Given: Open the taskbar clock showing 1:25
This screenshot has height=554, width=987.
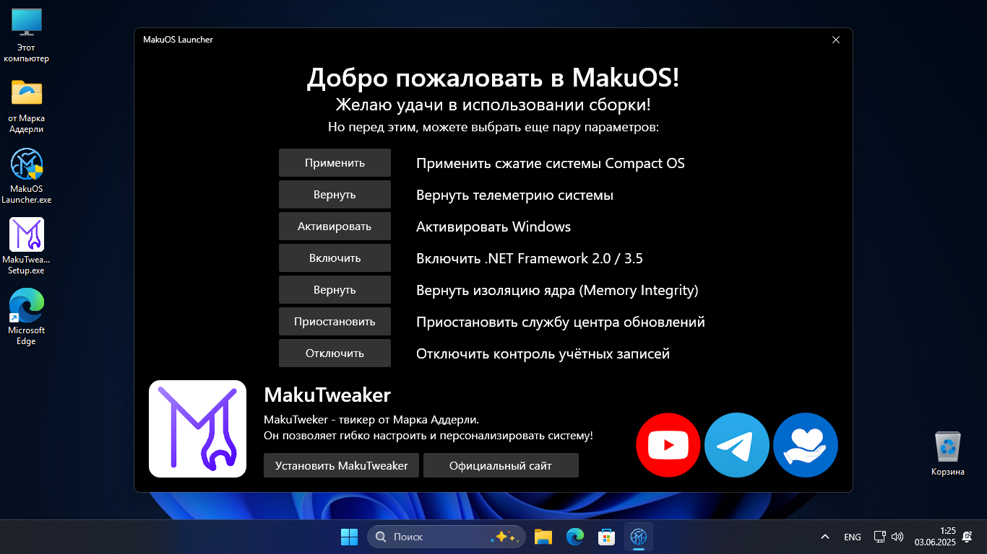Looking at the screenshot, I should [935, 536].
